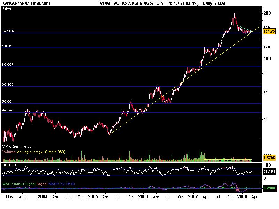Click the 80 price axis label
The height and width of the screenshot is (209, 279).
265,73
